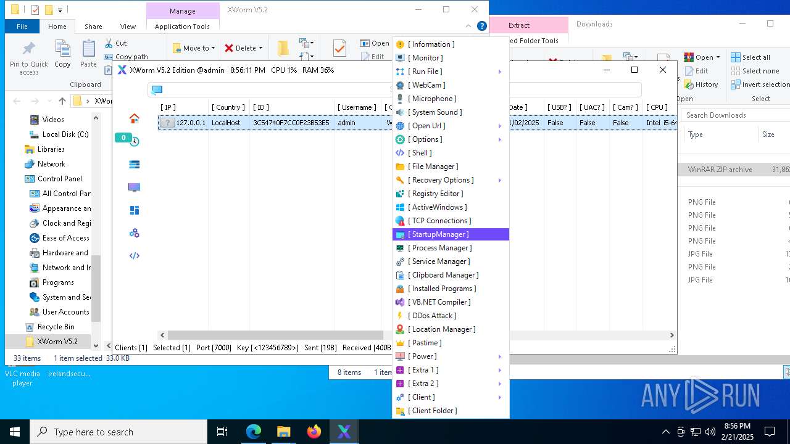Expand the Open Url submenu arrow
The height and width of the screenshot is (444, 790).
pyautogui.click(x=500, y=126)
